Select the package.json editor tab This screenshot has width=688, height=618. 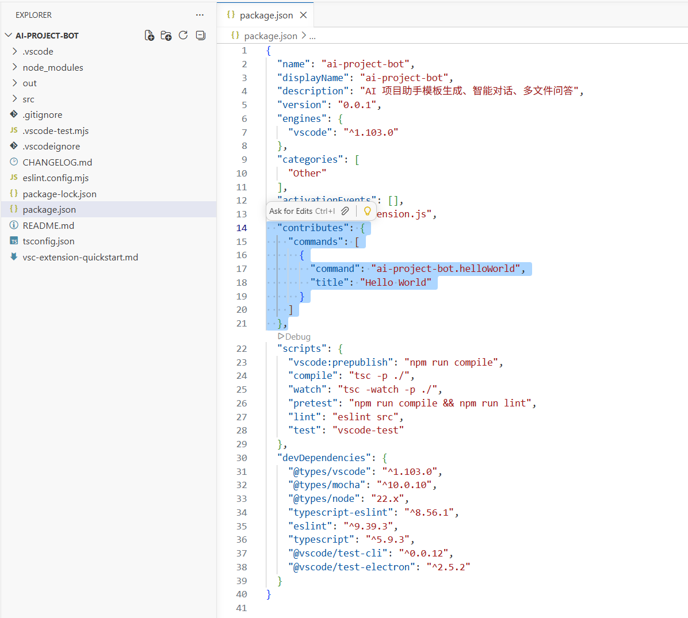point(265,16)
